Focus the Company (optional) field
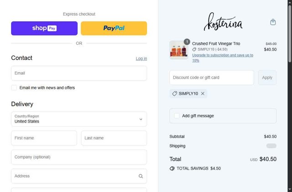 [x=79, y=157]
